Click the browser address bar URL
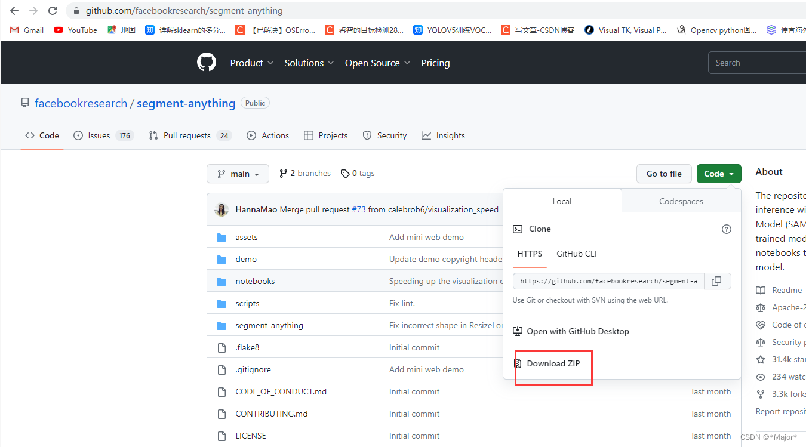This screenshot has height=447, width=806. (x=184, y=11)
